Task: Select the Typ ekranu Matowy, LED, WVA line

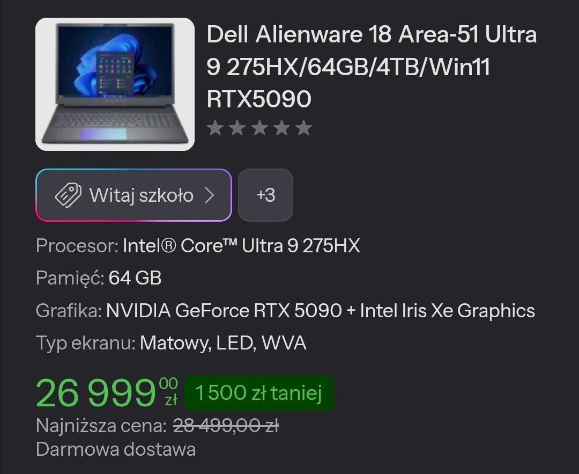Action: [x=171, y=343]
